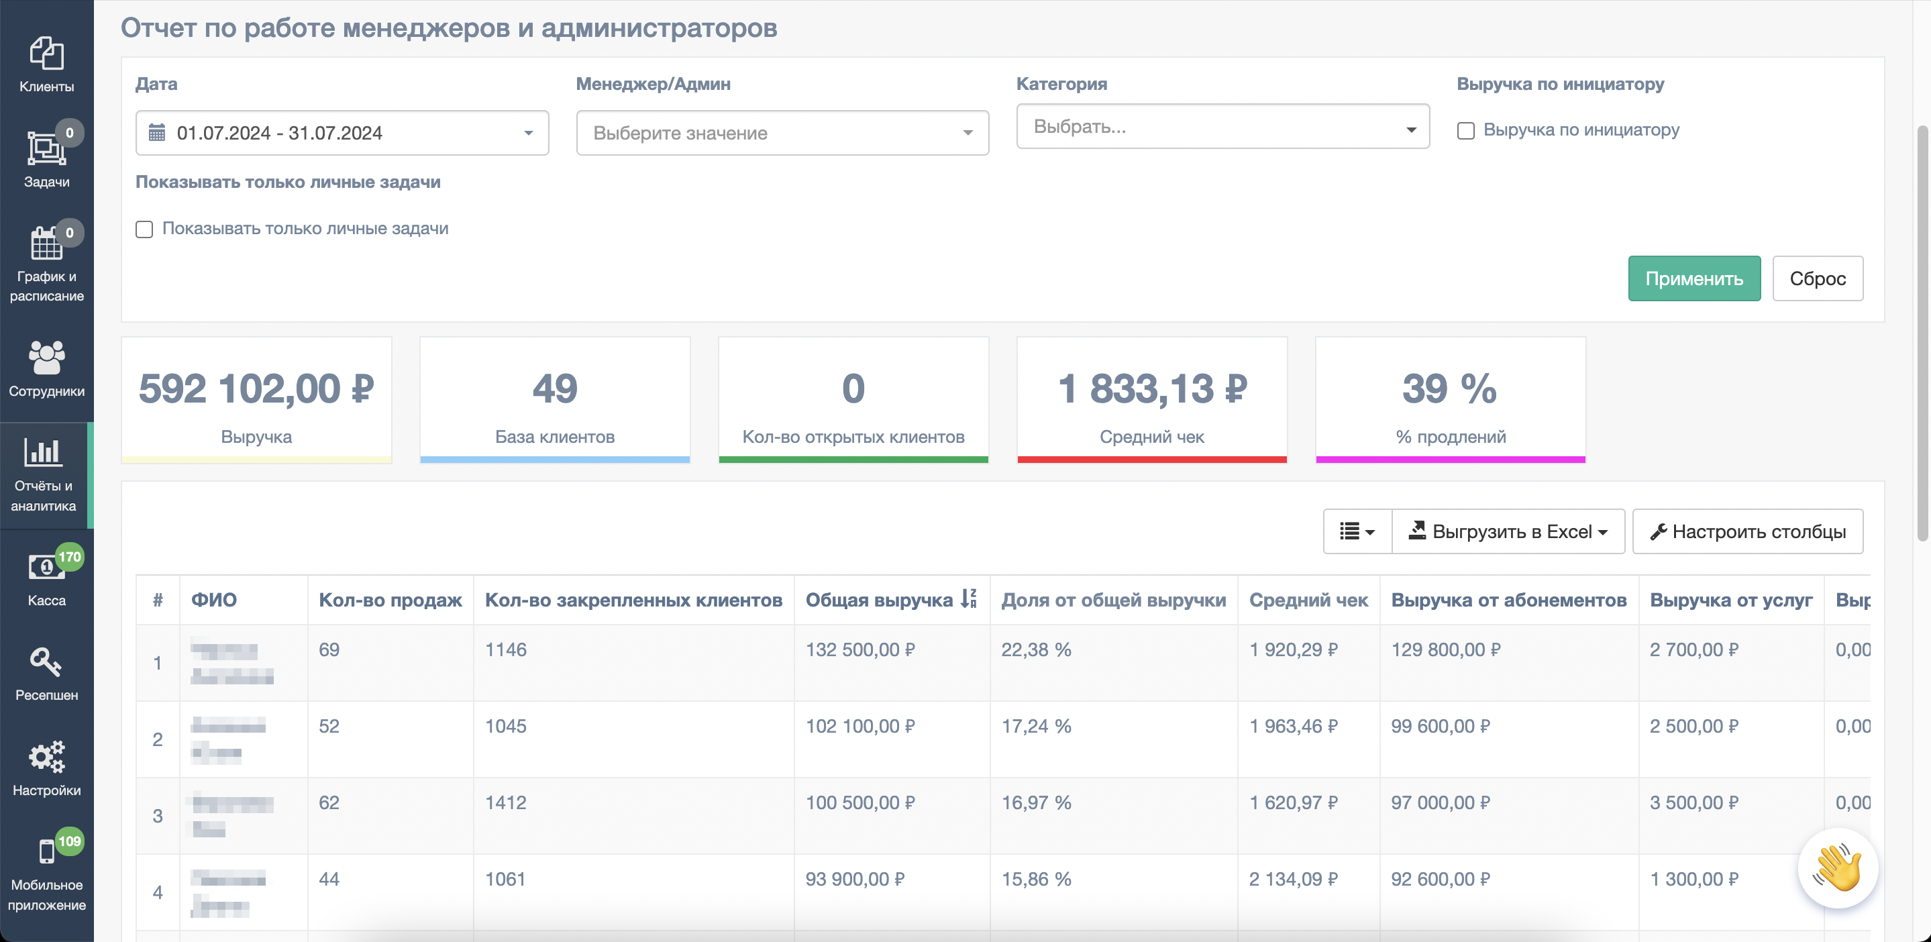This screenshot has height=942, width=1931.
Task: Click the # column header
Action: coord(158,600)
